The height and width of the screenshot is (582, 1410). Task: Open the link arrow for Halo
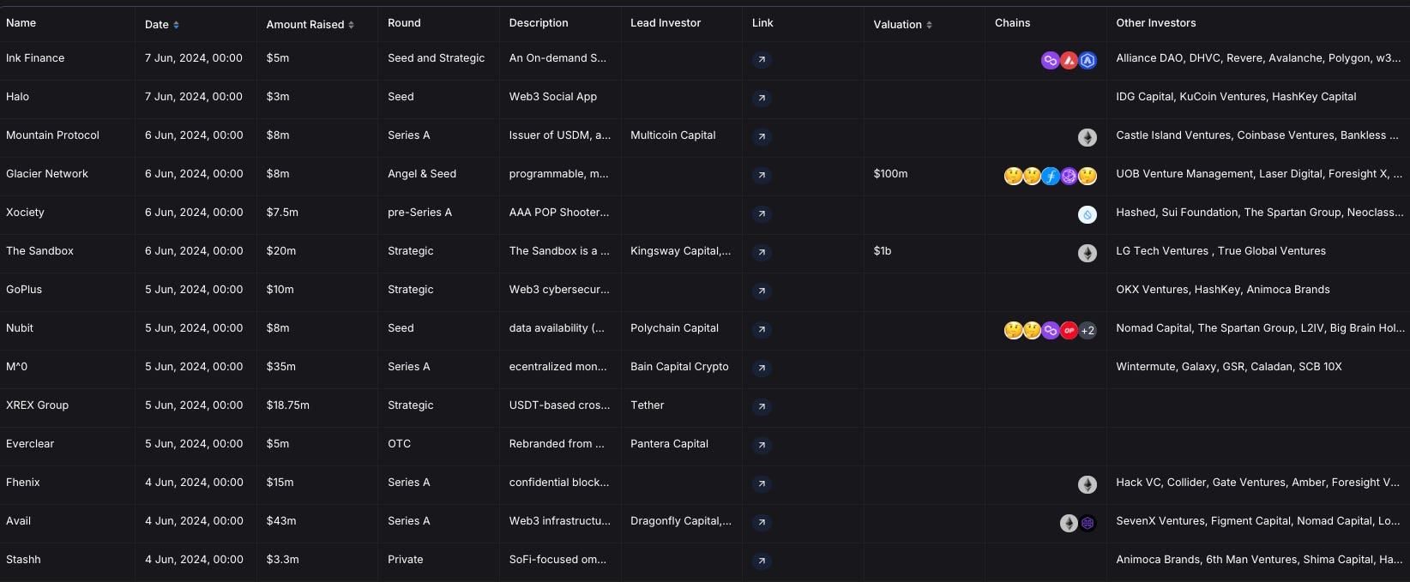[762, 99]
